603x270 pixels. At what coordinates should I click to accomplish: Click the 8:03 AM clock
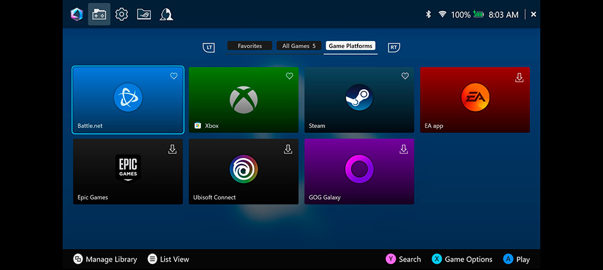point(504,14)
